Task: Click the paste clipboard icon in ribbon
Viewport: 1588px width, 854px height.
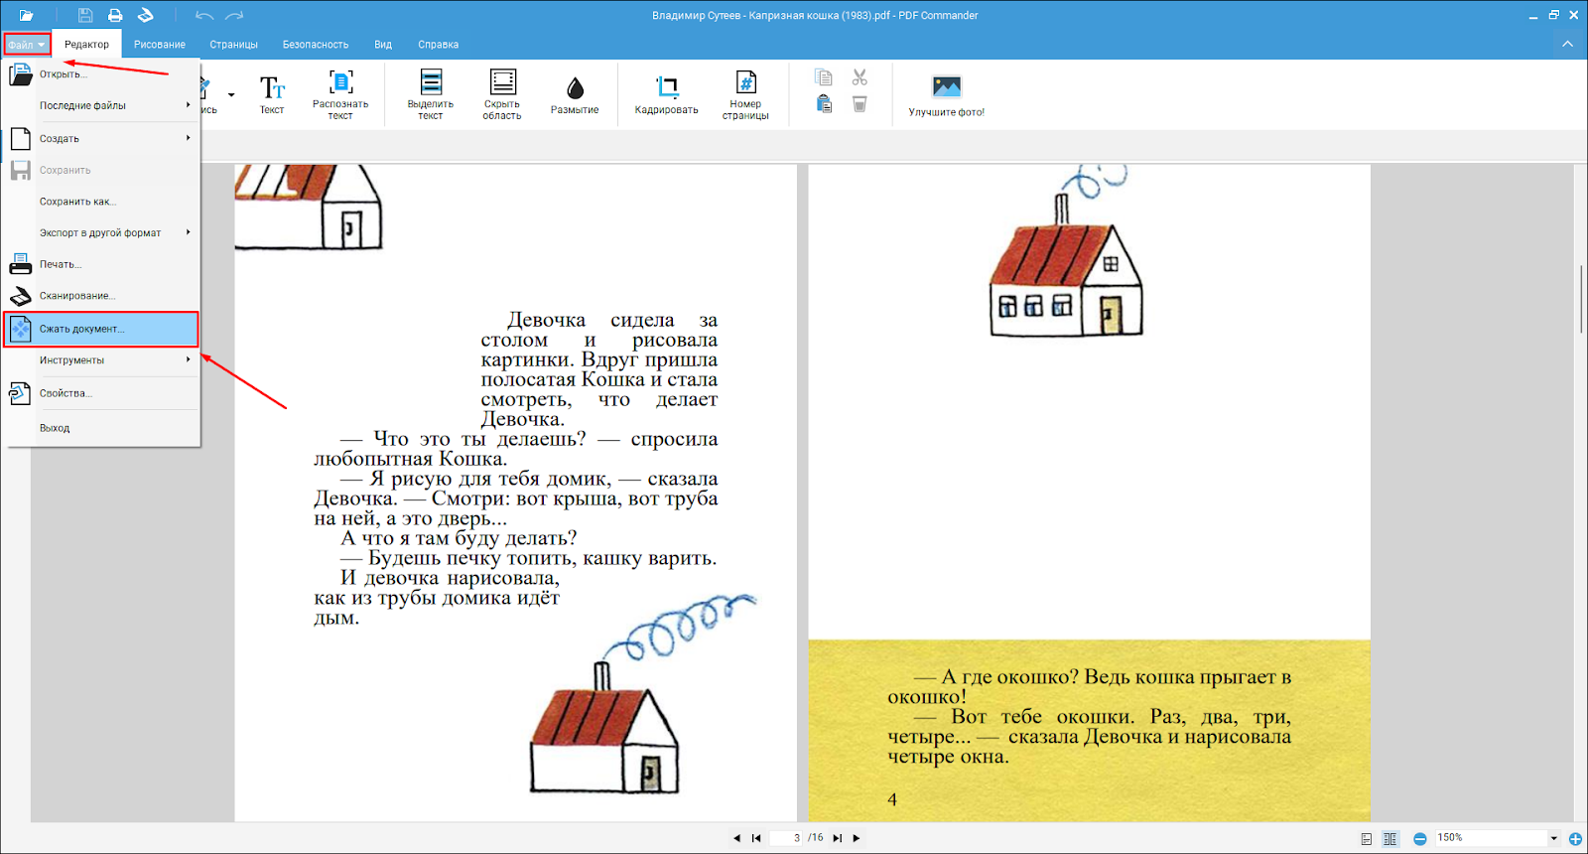Action: point(824,103)
